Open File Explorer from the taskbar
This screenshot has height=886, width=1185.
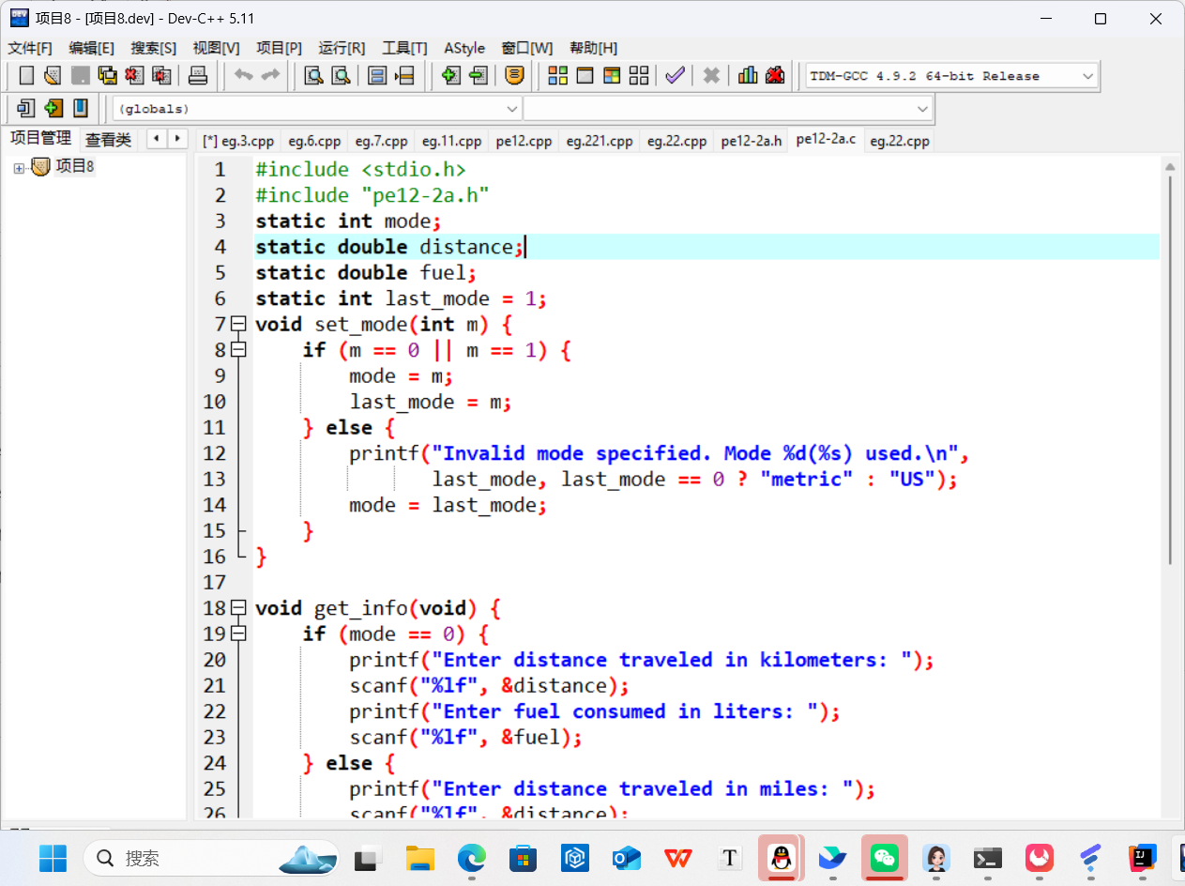point(420,858)
